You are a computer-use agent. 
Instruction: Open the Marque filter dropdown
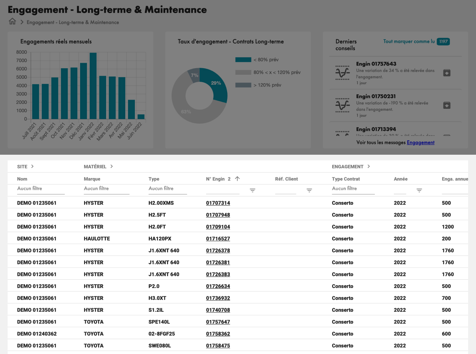106,189
